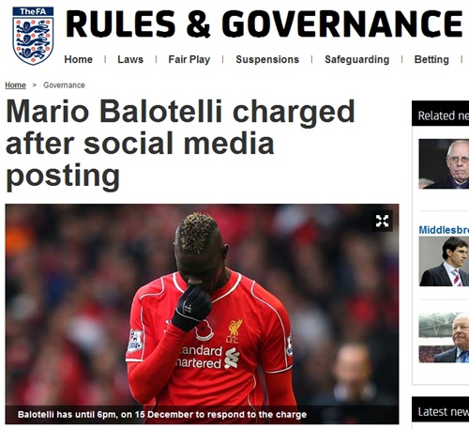
Task: Open related story thumbnail of elderly man with glasses
Action: pyautogui.click(x=444, y=163)
